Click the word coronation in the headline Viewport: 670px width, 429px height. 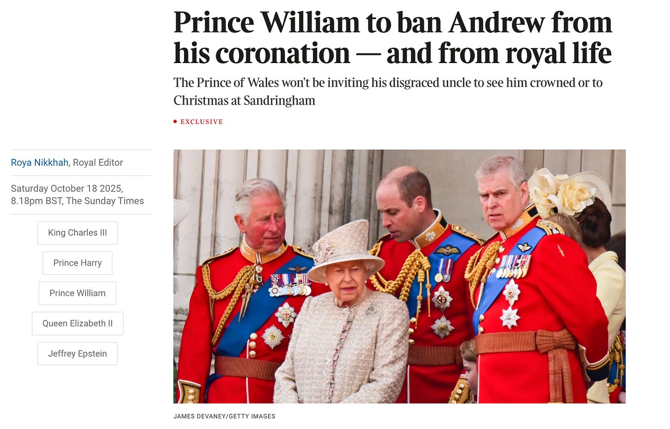[283, 53]
